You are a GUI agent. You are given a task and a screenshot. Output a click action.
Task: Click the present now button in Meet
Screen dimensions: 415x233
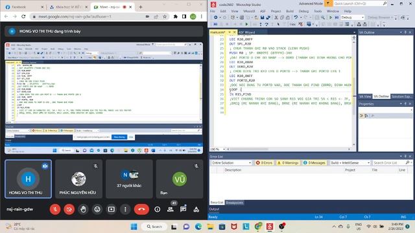click(x=111, y=209)
